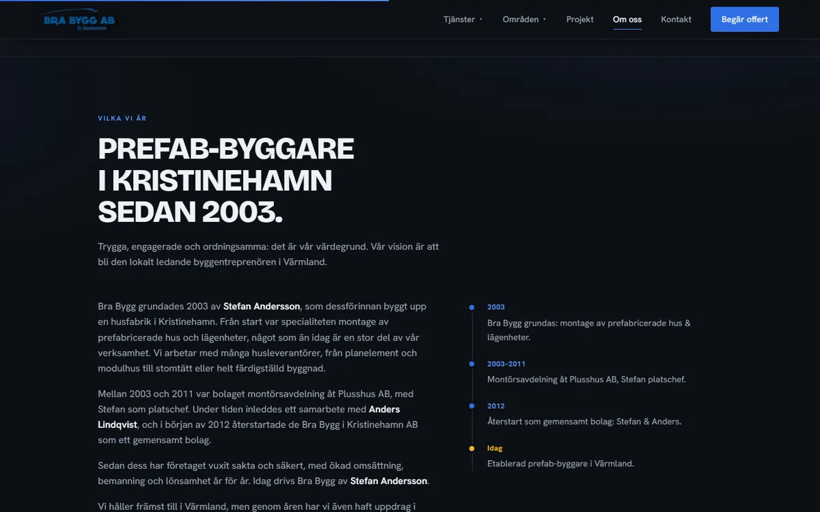Select the Om oss nav item

[x=627, y=19]
